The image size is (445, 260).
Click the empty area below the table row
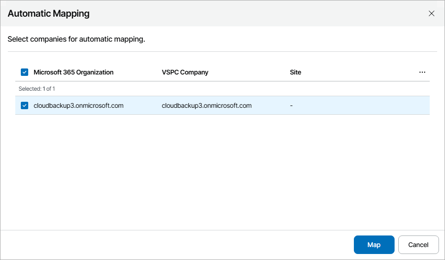tap(222, 171)
